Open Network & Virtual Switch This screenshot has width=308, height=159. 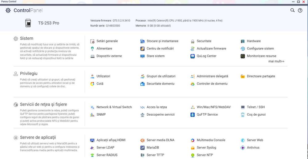(114, 107)
